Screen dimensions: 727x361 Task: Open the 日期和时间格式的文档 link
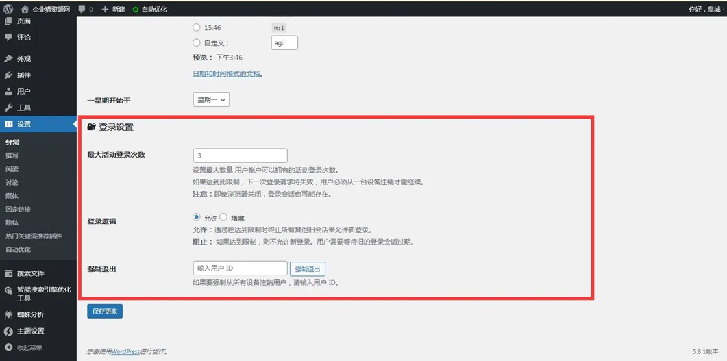226,74
